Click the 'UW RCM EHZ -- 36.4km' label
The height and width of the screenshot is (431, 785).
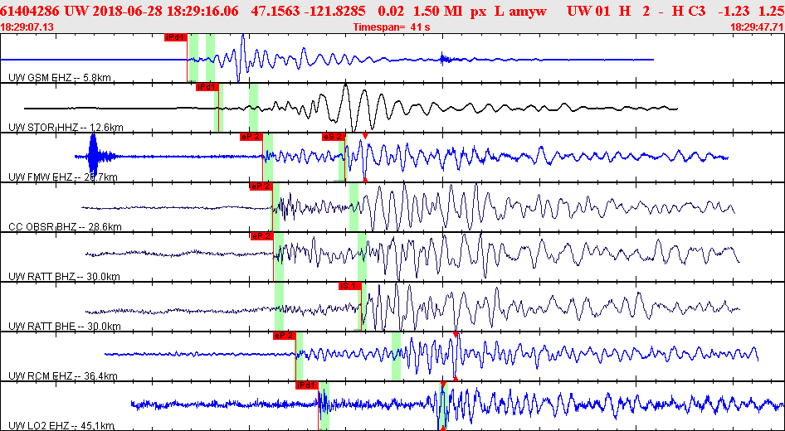pyautogui.click(x=64, y=375)
